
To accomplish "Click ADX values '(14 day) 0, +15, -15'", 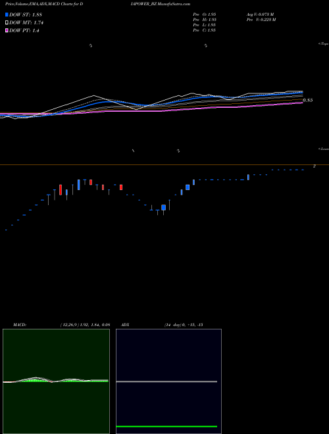I will click(x=184, y=325).
